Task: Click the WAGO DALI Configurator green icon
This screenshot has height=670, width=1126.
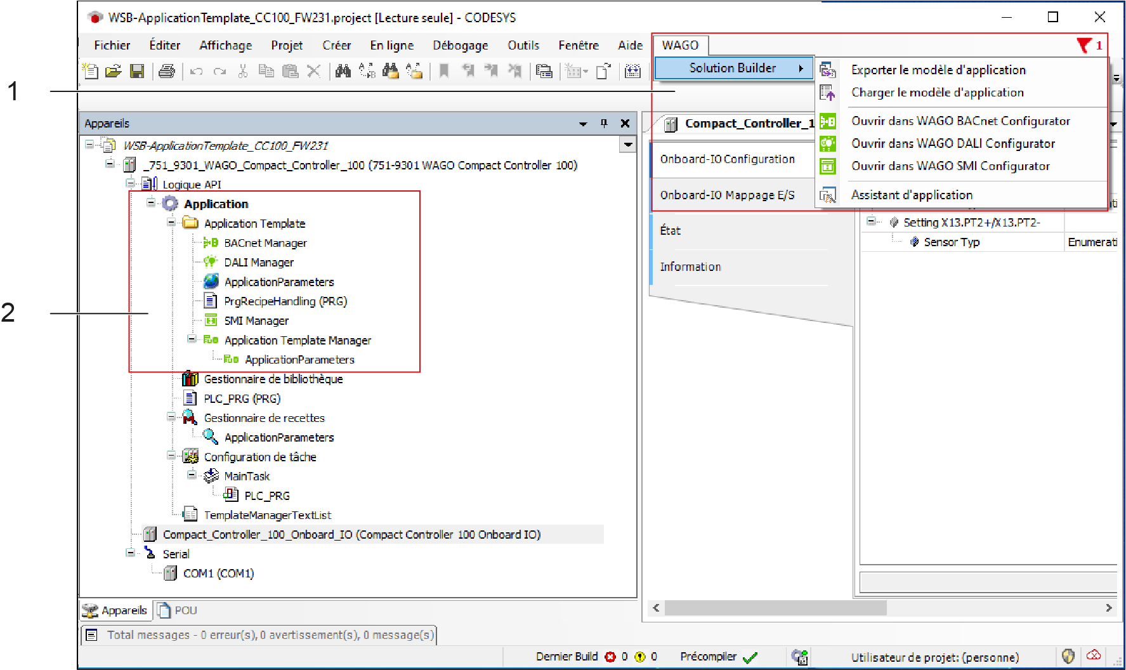Action: [x=828, y=144]
